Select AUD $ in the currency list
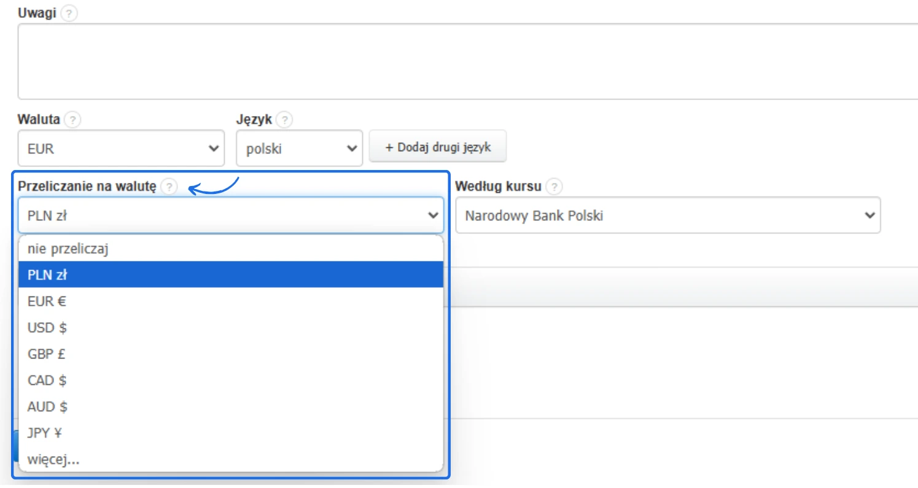The height and width of the screenshot is (488, 918). 230,407
